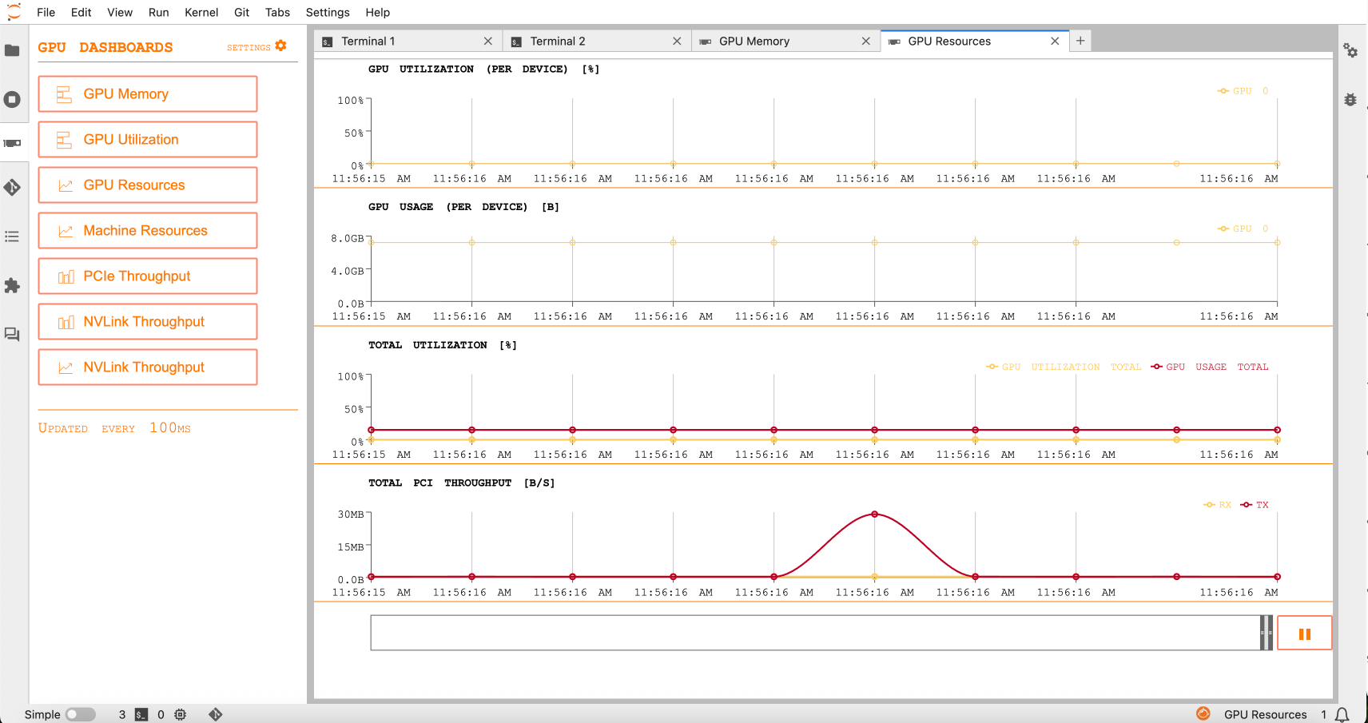Show the Table of Contents panel
The width and height of the screenshot is (1368, 723).
click(x=12, y=236)
